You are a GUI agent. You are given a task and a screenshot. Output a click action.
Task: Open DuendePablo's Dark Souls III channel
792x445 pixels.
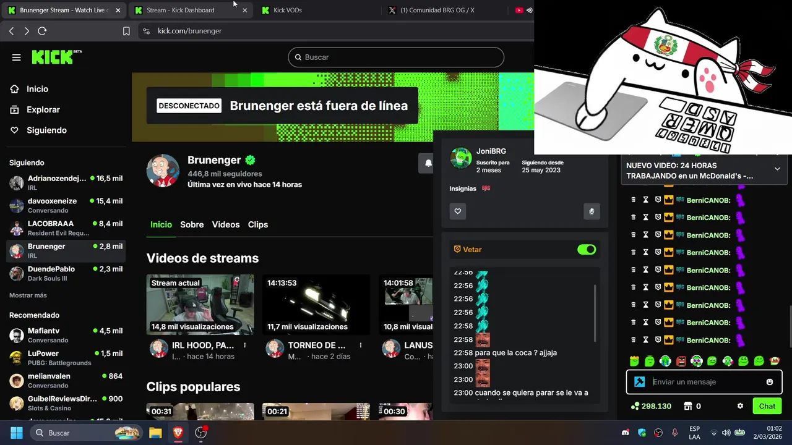click(66, 273)
